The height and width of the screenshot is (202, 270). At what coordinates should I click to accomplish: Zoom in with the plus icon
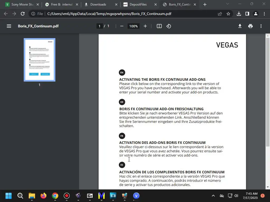click(x=145, y=26)
